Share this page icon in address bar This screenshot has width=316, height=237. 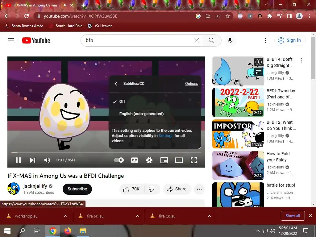click(x=218, y=16)
